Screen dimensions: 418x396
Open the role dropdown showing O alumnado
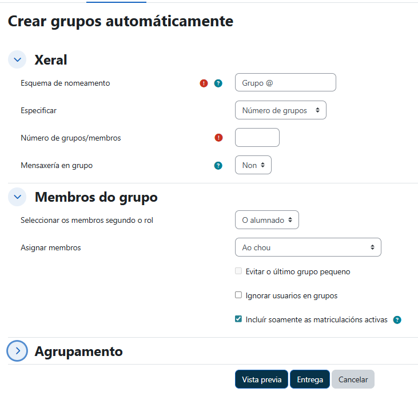[266, 220]
